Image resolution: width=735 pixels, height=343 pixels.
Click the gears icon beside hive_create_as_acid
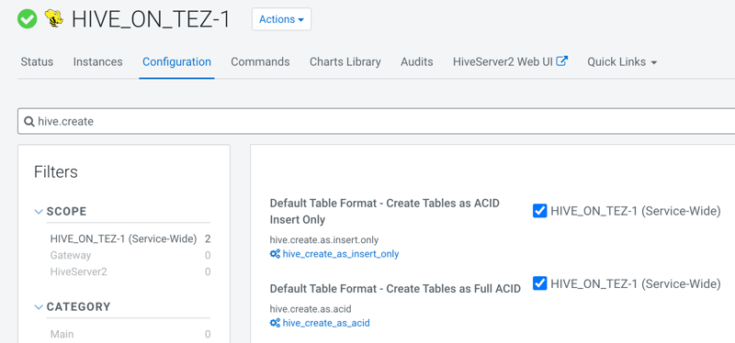tap(275, 323)
